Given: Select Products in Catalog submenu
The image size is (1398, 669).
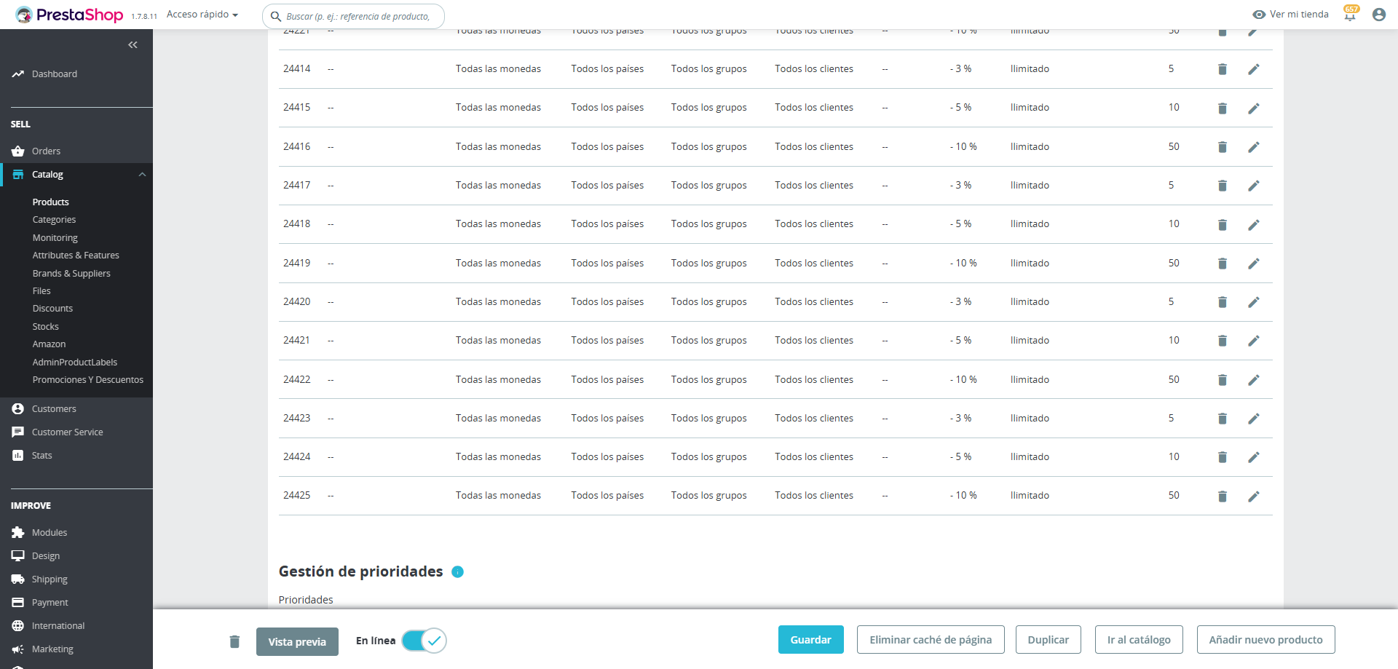Looking at the screenshot, I should [x=51, y=202].
